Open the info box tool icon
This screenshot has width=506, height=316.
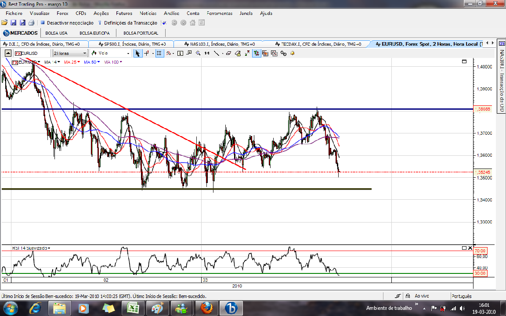tap(181, 54)
